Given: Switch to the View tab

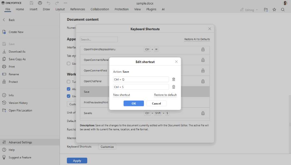Looking at the screenshot, I should tap(138, 9).
